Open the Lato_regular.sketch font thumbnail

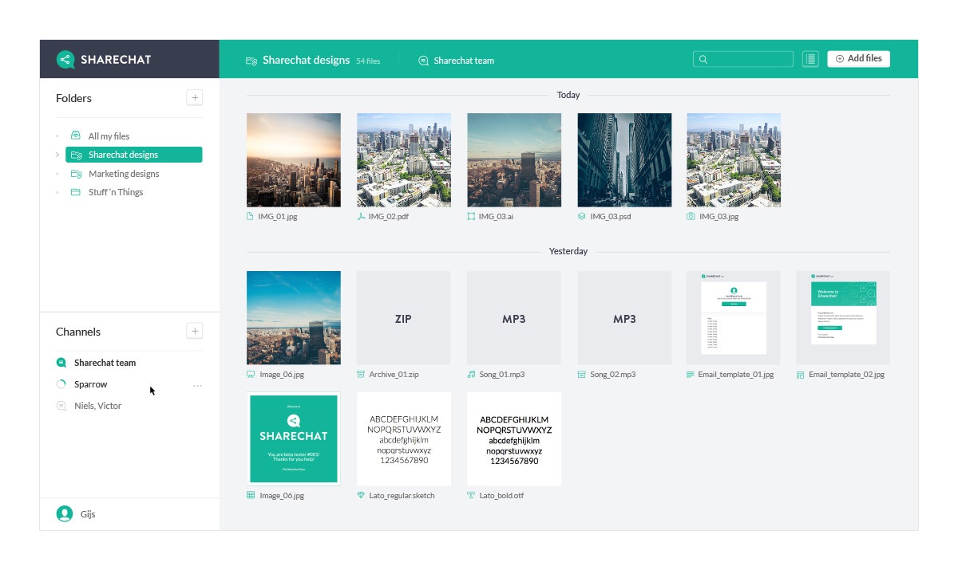404,438
